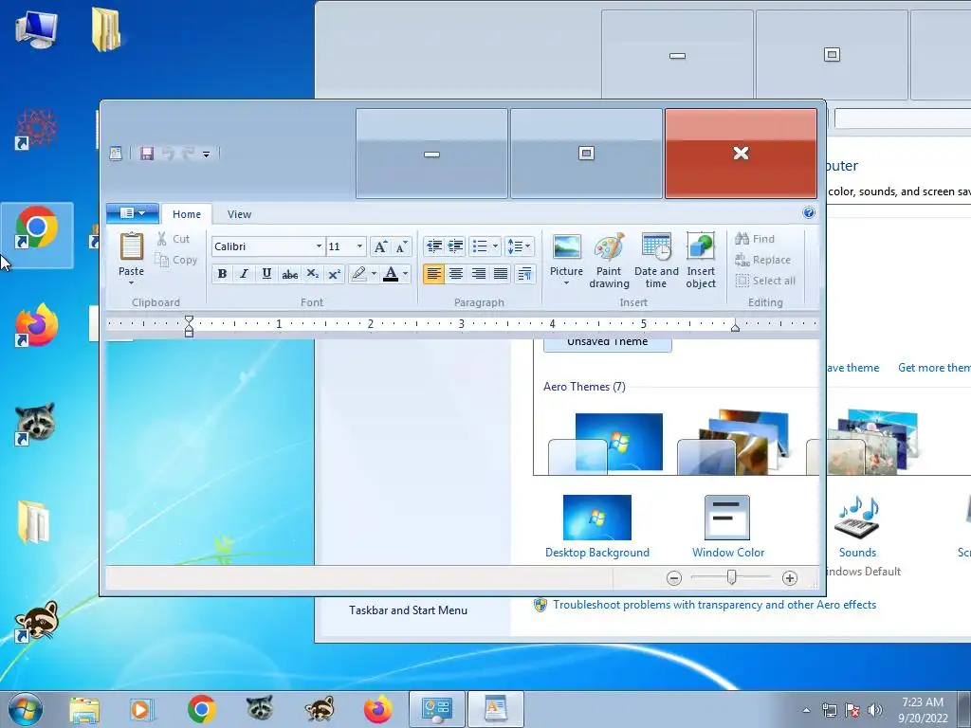
Task: Open the list style dropdown arrow
Action: [x=495, y=246]
